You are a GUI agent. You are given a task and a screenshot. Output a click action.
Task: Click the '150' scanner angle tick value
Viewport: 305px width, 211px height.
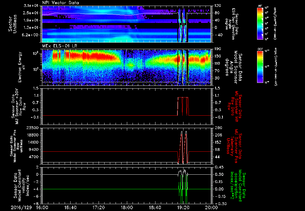click(218, 56)
